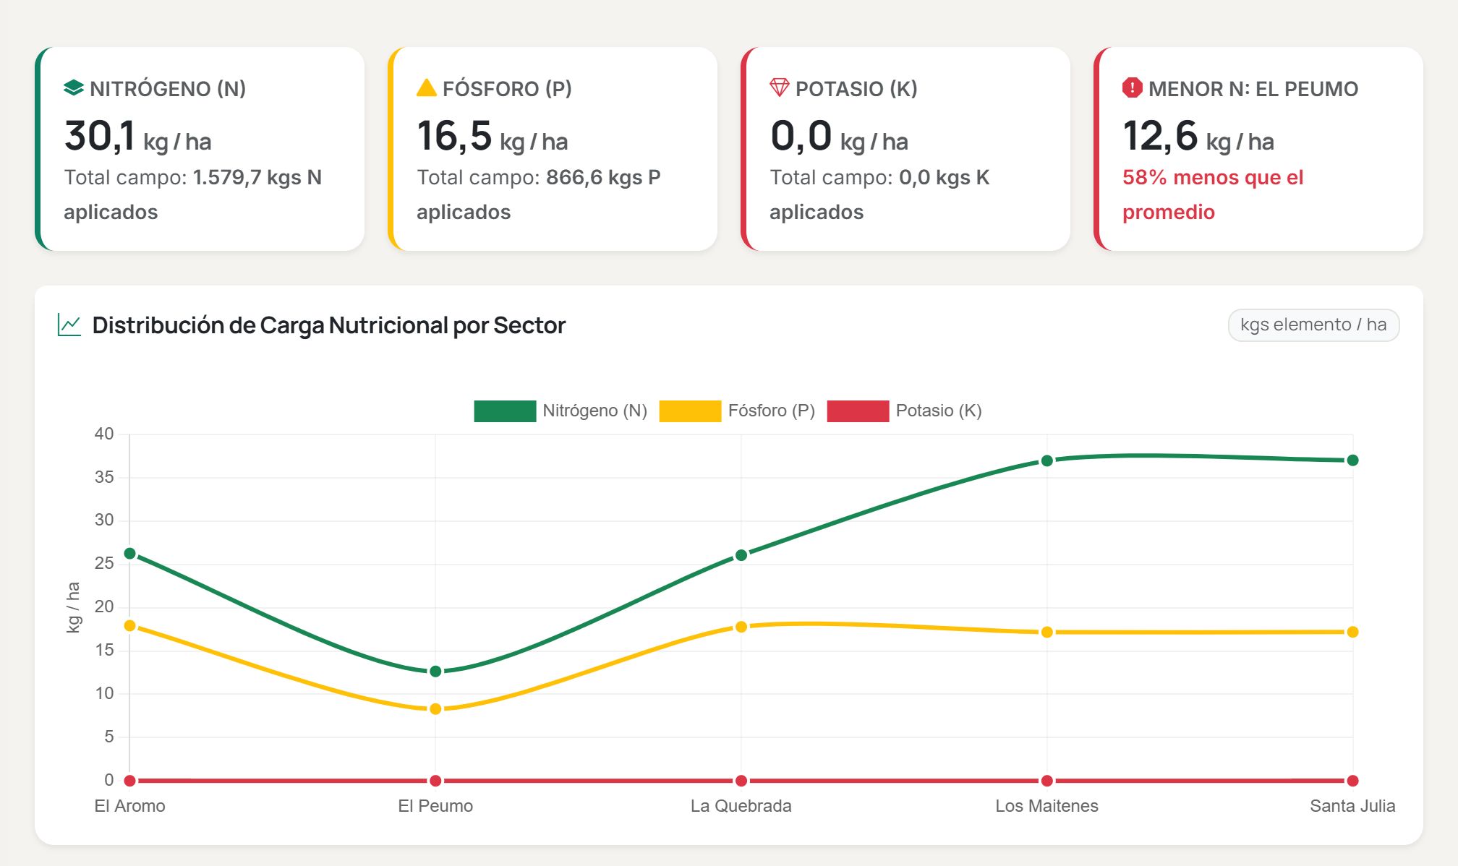Click the El Aromo axis label
This screenshot has height=866, width=1458.
coord(130,806)
